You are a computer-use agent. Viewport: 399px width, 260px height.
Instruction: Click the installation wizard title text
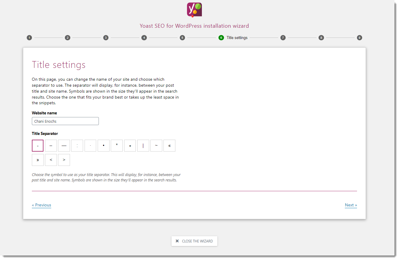pos(194,26)
